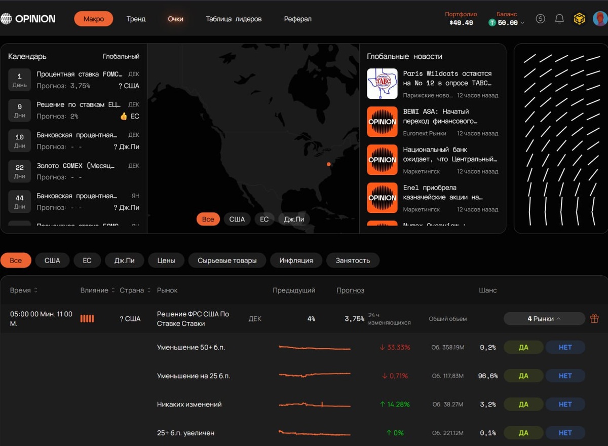The width and height of the screenshot is (608, 446).
Task: Click НЕТ for Уменьшение 50+ б.п.
Action: click(565, 347)
